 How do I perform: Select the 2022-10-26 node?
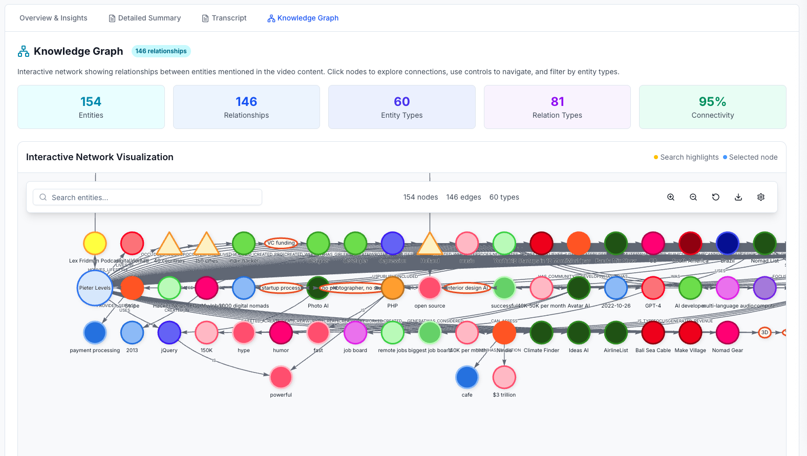point(616,288)
